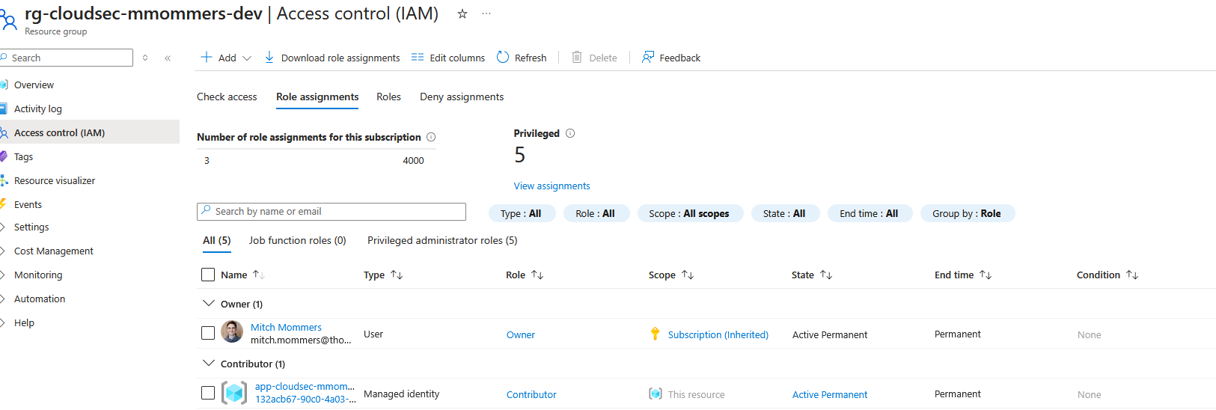Sort by Name column arrows
The image size is (1216, 410).
(x=259, y=275)
